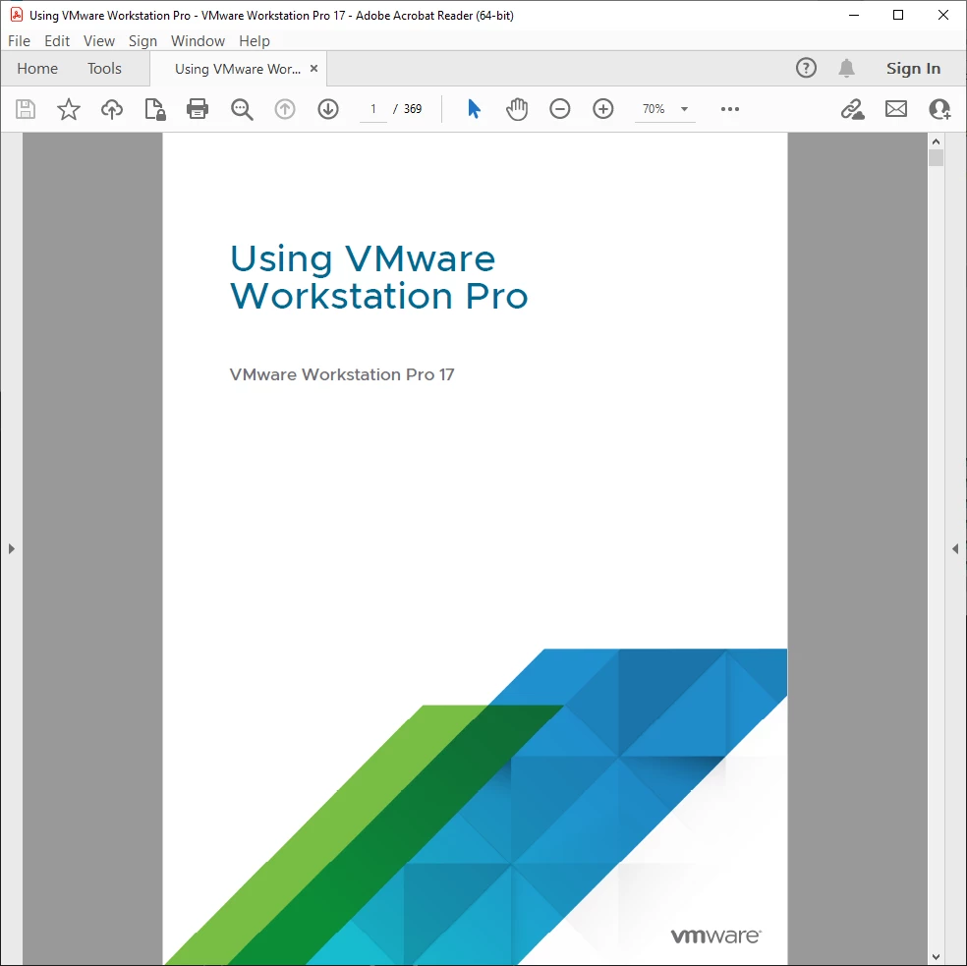Open Find text magnifier tool
The image size is (967, 966).
tap(242, 109)
